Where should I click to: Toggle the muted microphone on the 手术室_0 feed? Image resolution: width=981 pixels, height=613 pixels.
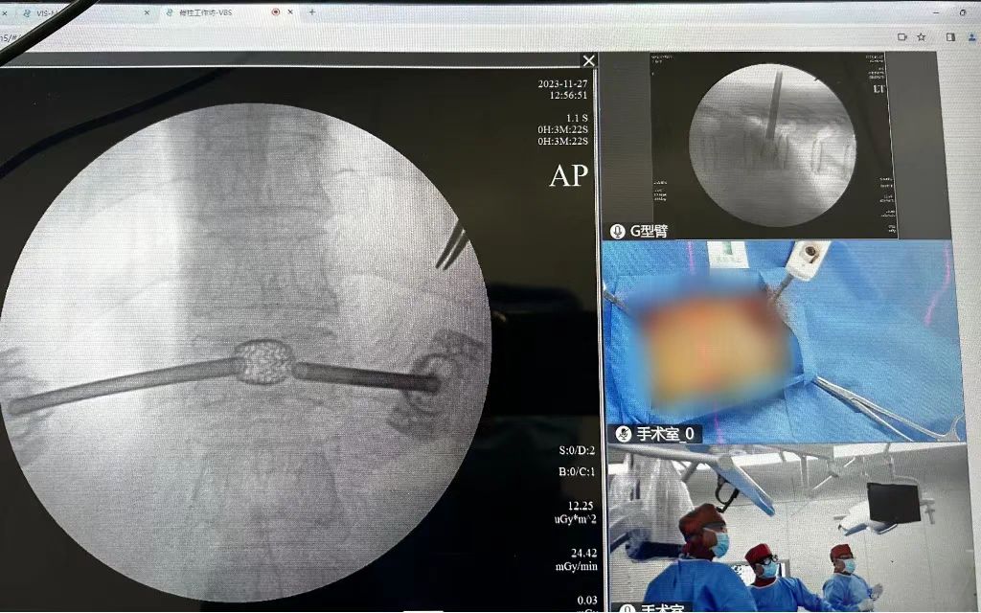[x=623, y=434]
